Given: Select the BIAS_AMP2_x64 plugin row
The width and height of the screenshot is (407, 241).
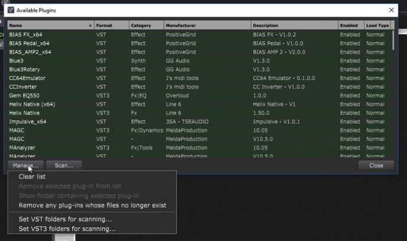Looking at the screenshot, I should click(x=199, y=52).
